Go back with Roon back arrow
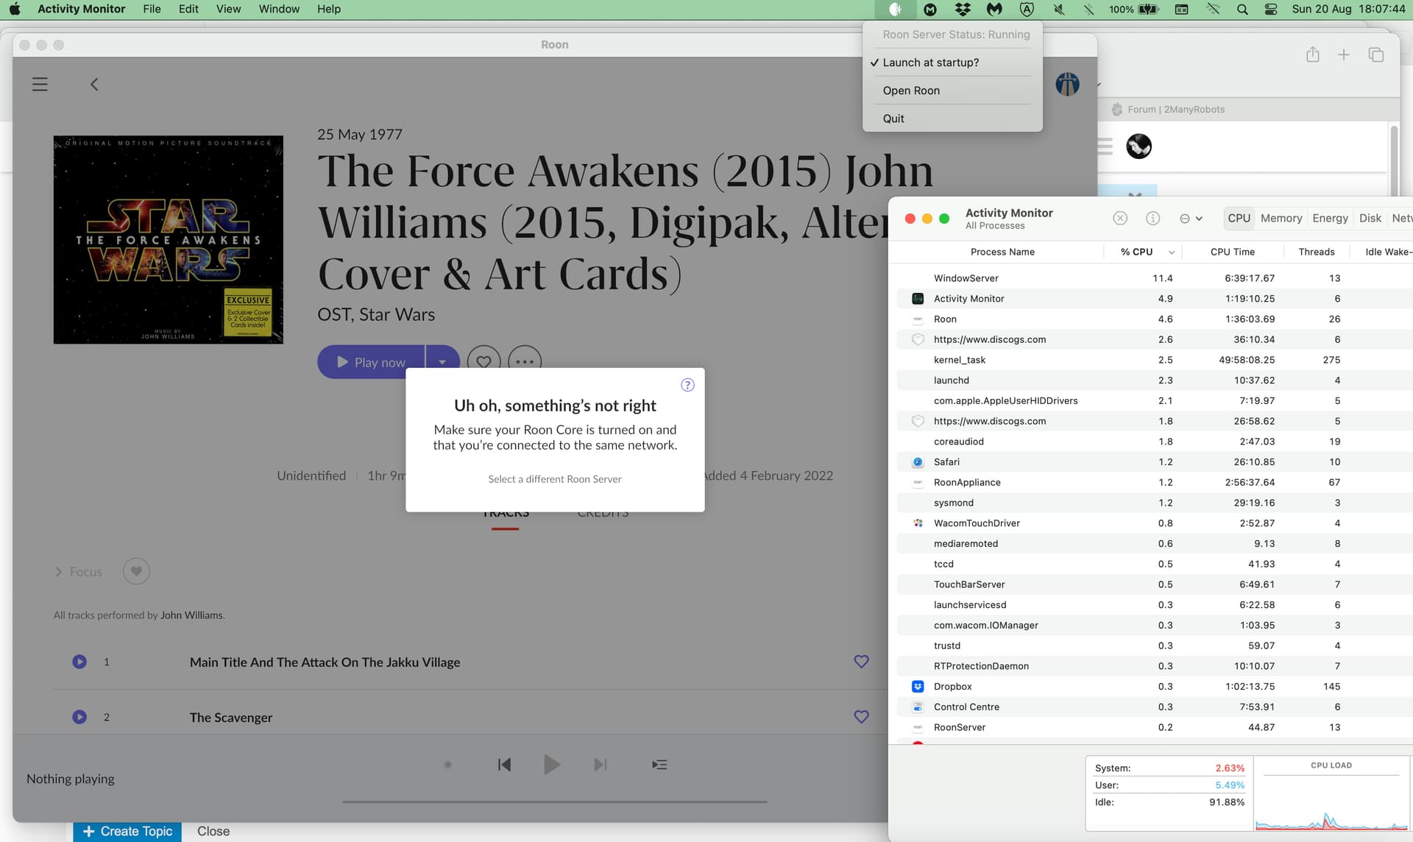 coord(94,85)
